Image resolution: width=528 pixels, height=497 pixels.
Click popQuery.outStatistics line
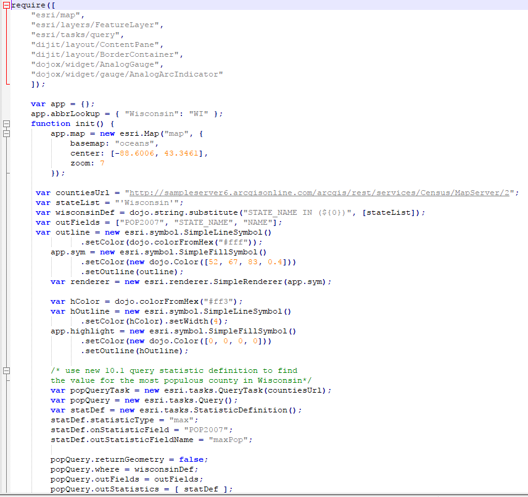(141, 489)
